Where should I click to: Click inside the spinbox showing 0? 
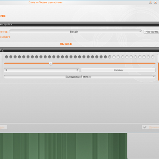coord(42,70)
